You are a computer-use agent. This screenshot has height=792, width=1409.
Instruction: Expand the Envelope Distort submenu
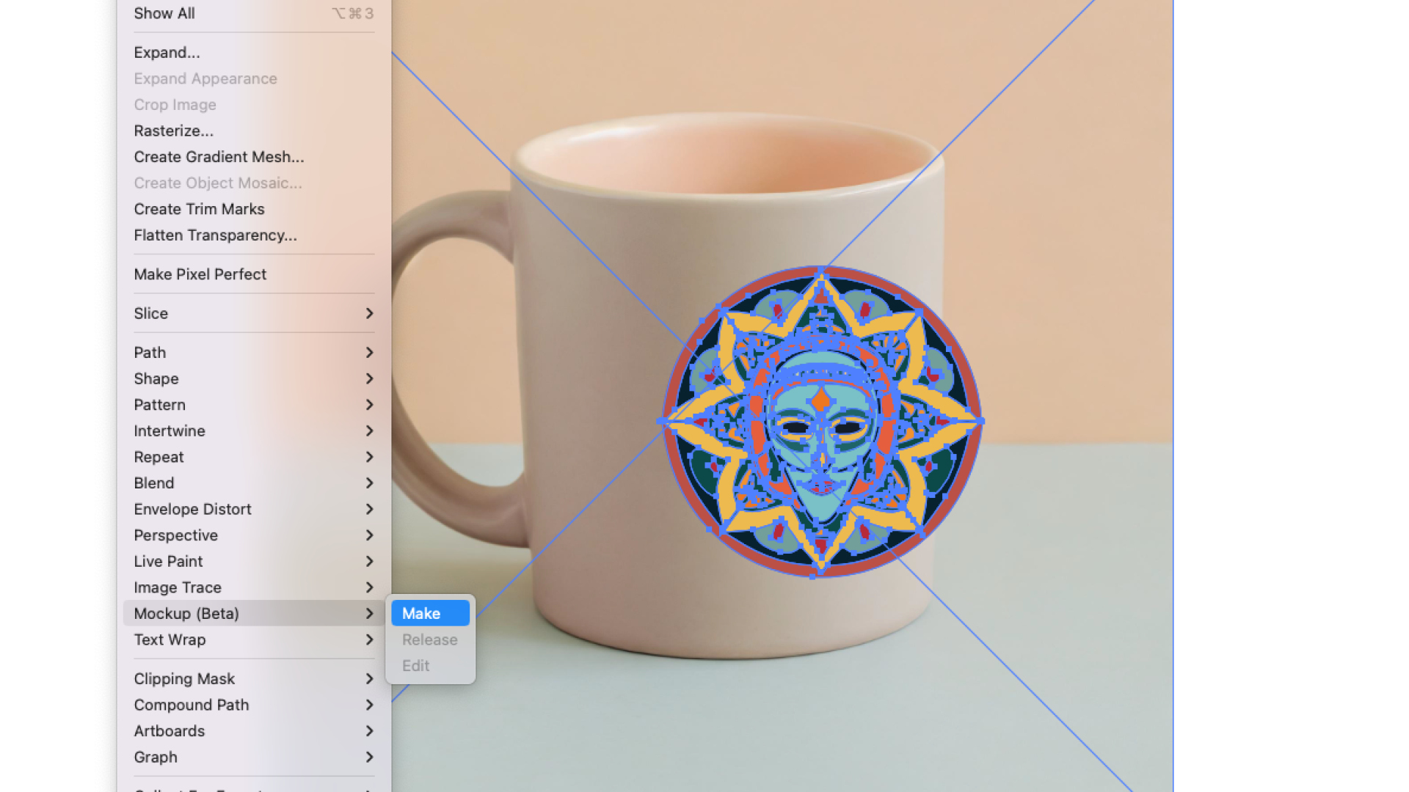pos(192,509)
